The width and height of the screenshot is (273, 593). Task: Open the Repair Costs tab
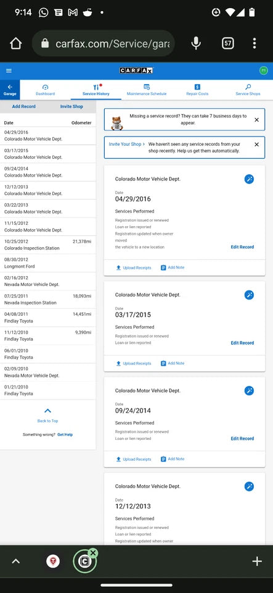(197, 90)
